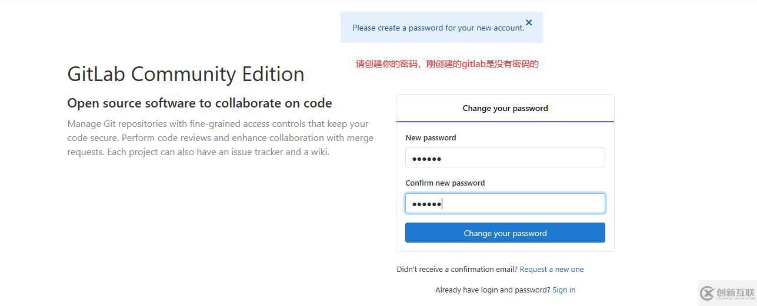Click the GitLab Community Edition heading
The height and width of the screenshot is (306, 757).
click(x=186, y=74)
